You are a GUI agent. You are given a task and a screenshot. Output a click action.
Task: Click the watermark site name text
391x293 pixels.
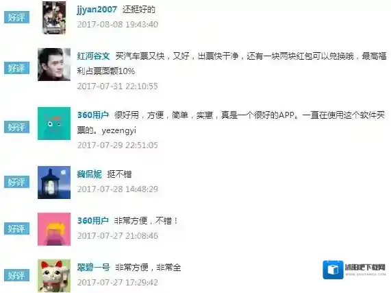365,268
